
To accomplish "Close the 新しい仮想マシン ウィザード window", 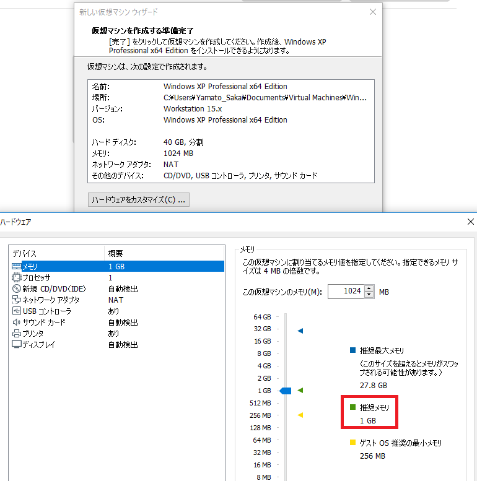I will 373,12.
